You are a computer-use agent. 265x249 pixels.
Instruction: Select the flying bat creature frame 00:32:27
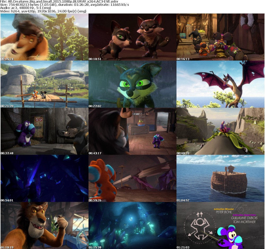220,84
